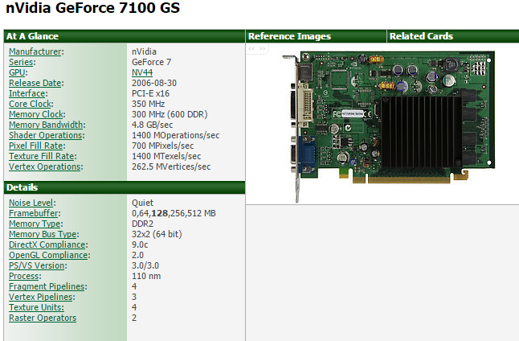Click the Raster Operators value 2
This screenshot has height=341, width=519.
(x=134, y=318)
